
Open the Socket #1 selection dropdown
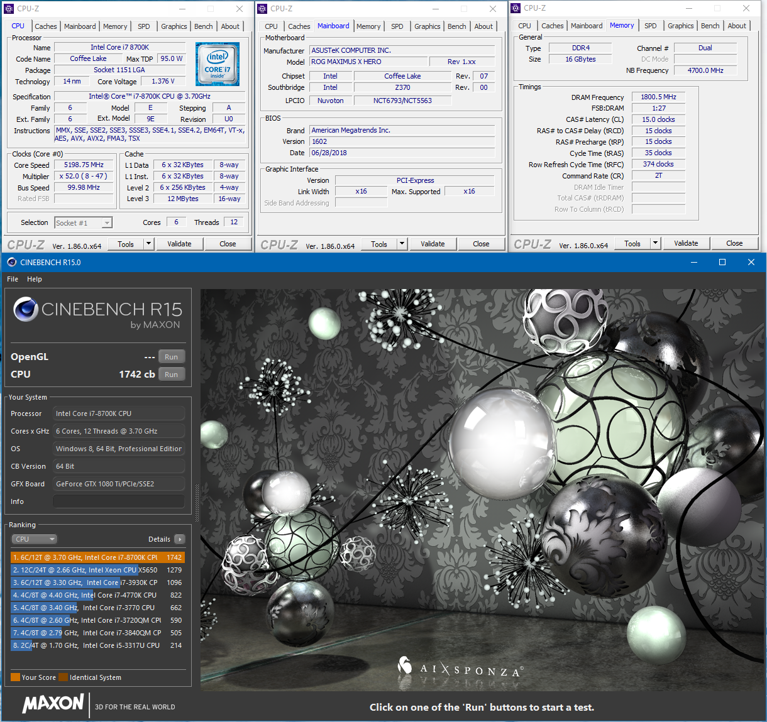(x=83, y=222)
